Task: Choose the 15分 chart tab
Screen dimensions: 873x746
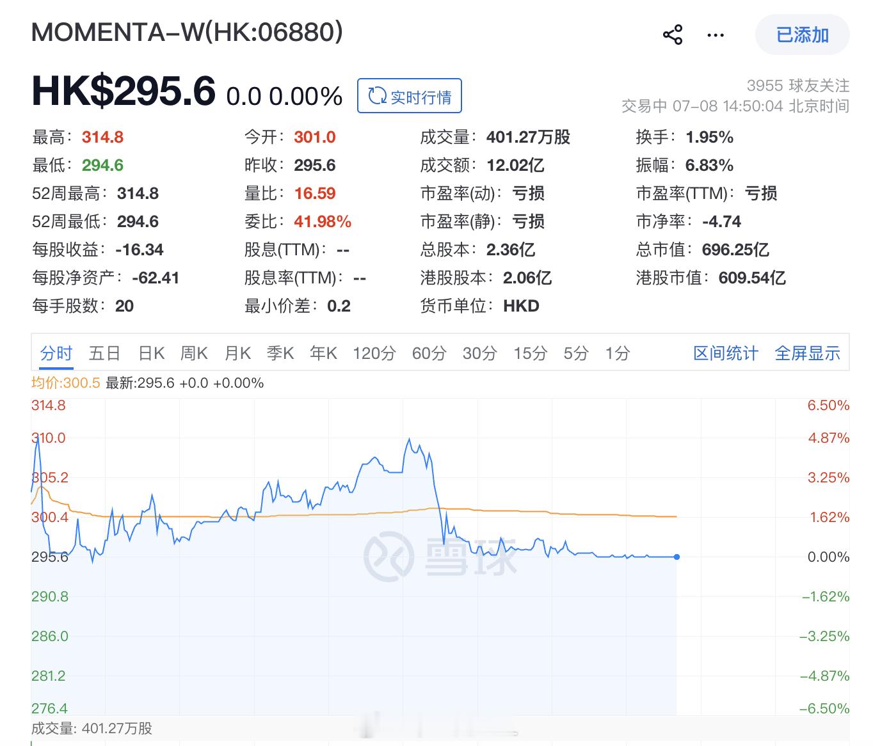Action: pos(531,353)
